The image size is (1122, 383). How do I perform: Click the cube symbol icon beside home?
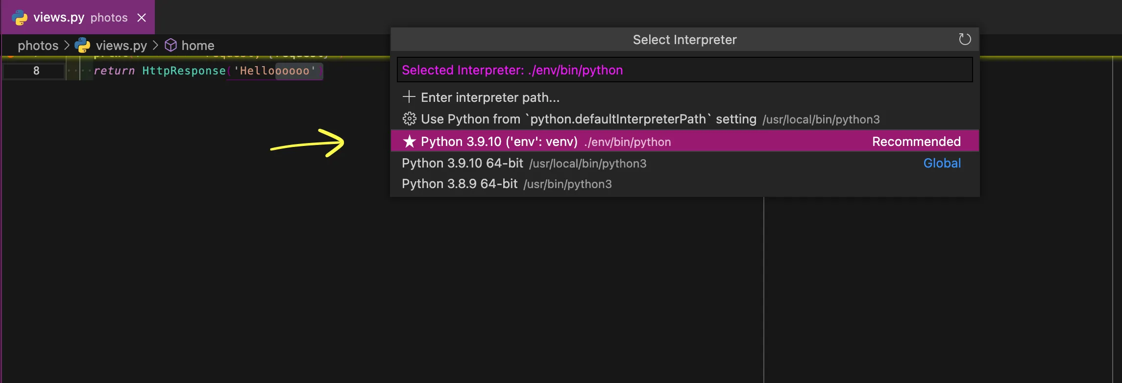(x=171, y=46)
